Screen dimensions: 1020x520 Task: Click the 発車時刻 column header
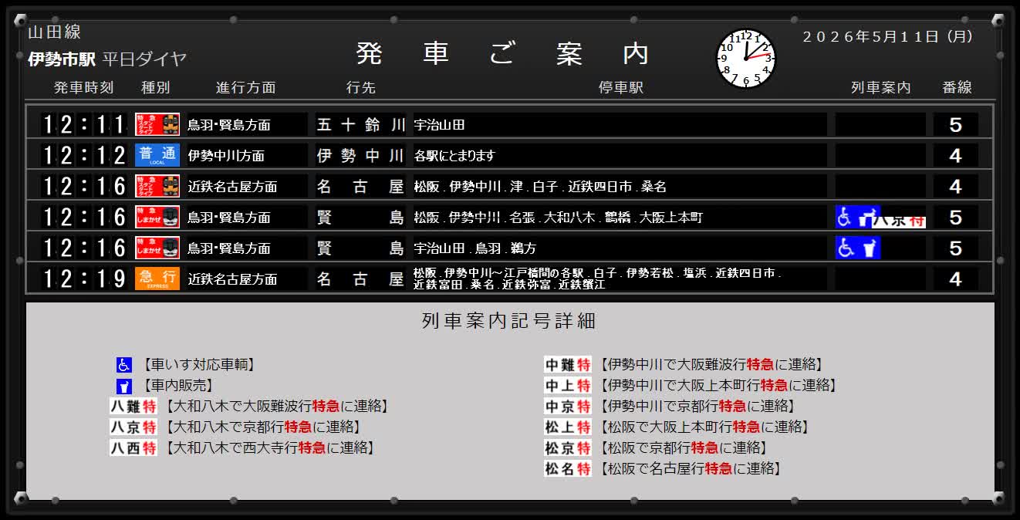(83, 88)
